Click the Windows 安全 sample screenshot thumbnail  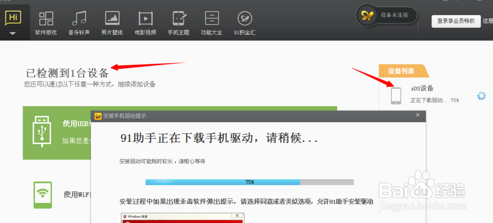point(183,218)
